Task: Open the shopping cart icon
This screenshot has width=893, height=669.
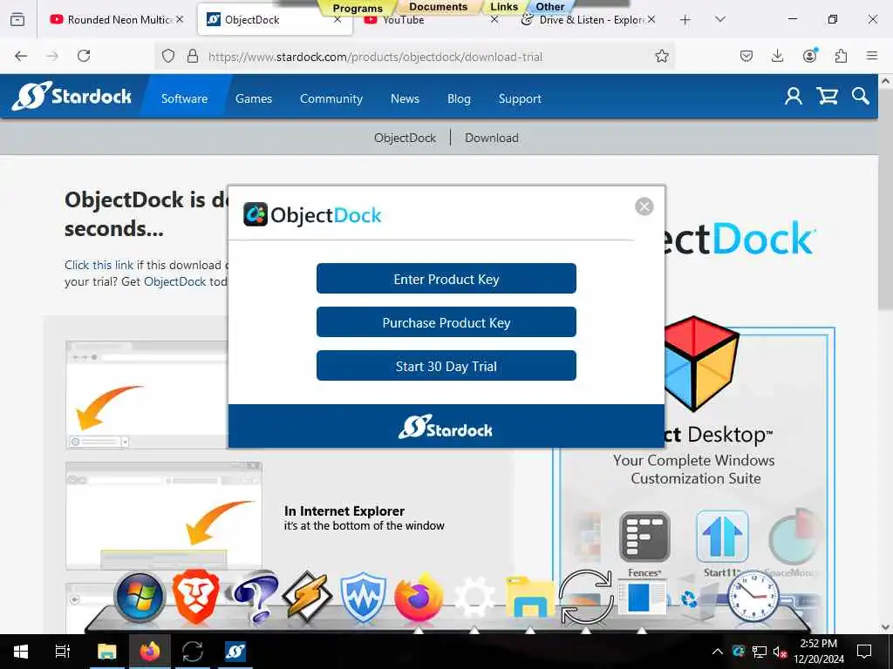Action: coord(827,96)
